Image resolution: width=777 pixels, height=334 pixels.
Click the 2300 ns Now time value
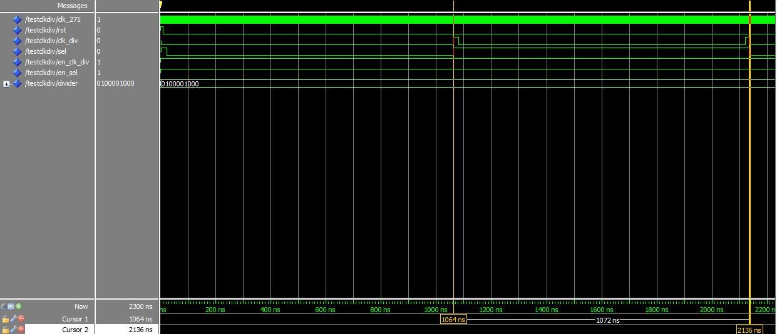click(x=140, y=306)
